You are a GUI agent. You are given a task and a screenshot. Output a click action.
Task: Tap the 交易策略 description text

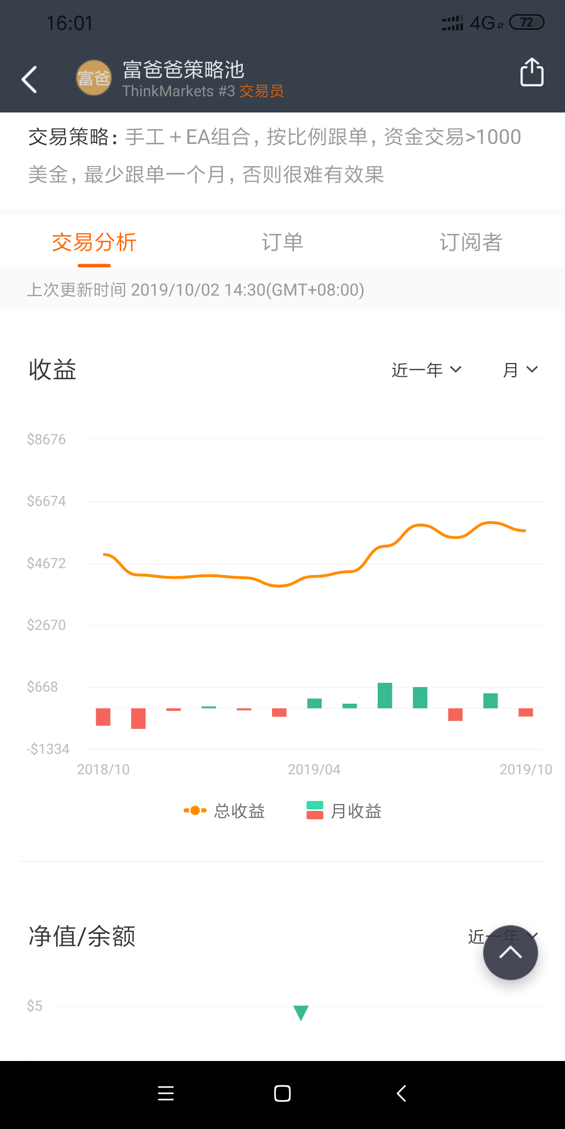click(x=275, y=155)
